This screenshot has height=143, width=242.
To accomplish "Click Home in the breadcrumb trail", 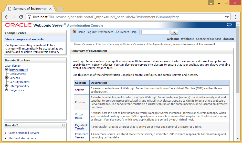I will 78,44.
